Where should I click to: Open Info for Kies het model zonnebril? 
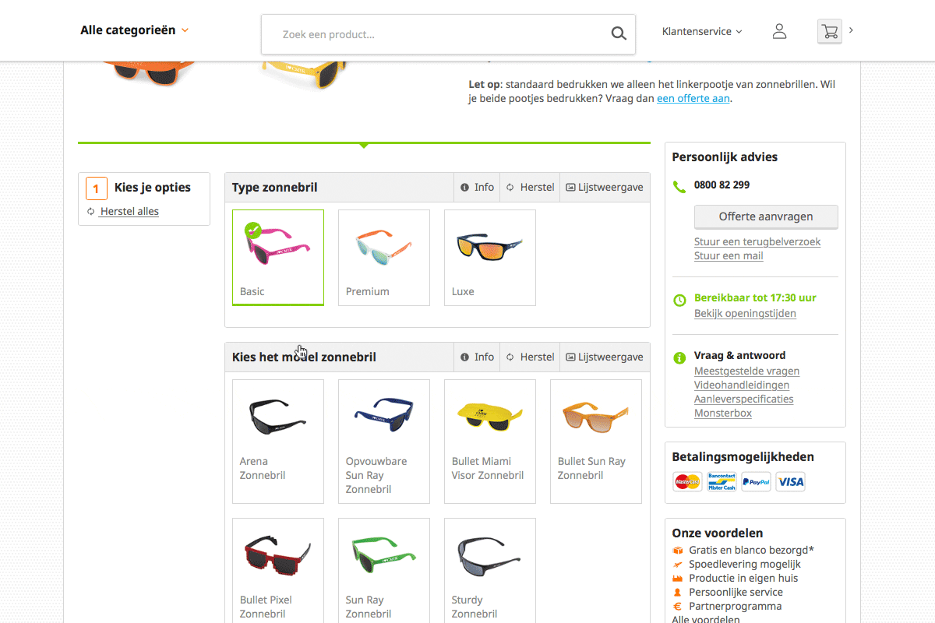click(477, 357)
